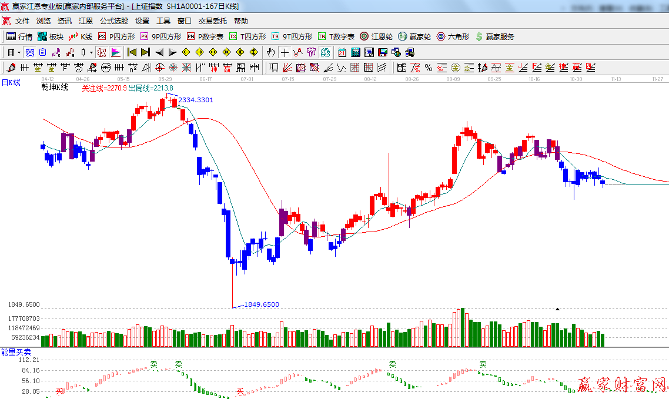This screenshot has height=399, width=669.
Task: Click the 2334.3301 high price marker
Action: click(x=195, y=100)
